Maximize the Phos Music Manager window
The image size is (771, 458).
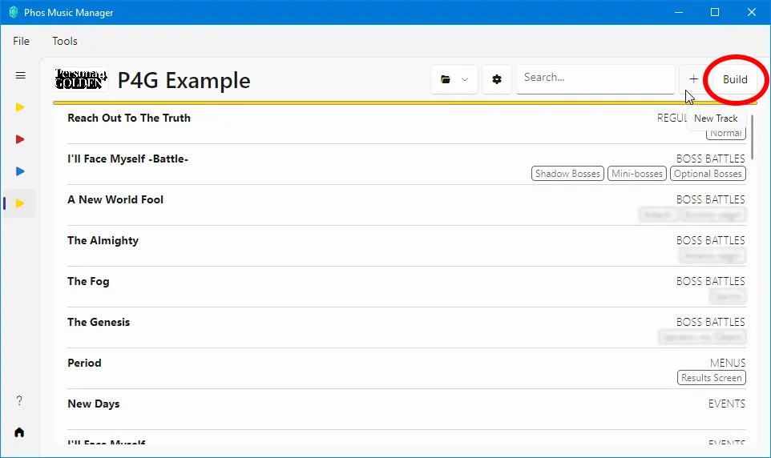tap(715, 12)
